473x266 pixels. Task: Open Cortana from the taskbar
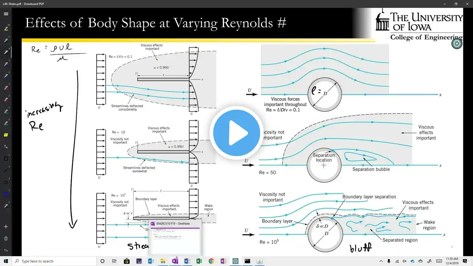(x=103, y=261)
